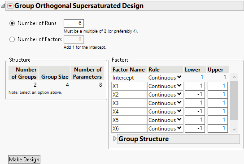
Task: Click the Upper value field for X4
Action: coord(218,112)
